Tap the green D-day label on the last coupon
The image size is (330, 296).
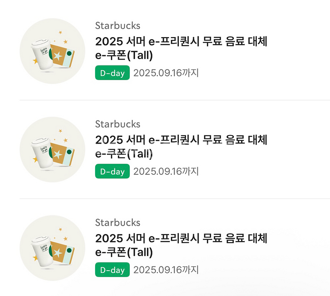pos(112,270)
